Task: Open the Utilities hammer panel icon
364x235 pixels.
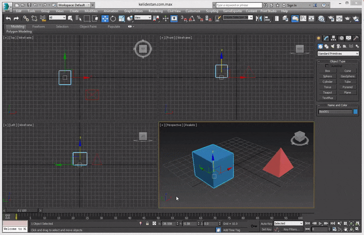Action: pyautogui.click(x=356, y=38)
